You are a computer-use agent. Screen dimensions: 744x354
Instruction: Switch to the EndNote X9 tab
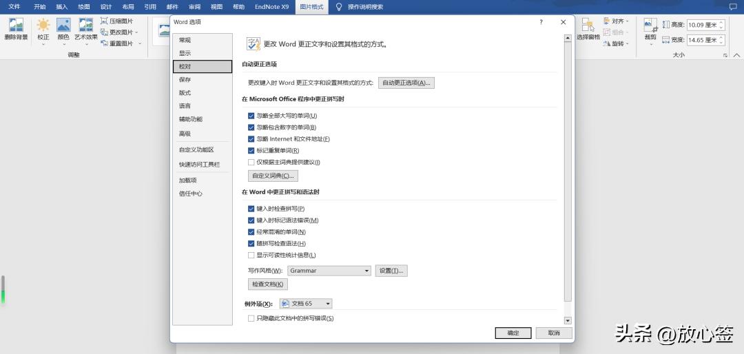(x=272, y=7)
